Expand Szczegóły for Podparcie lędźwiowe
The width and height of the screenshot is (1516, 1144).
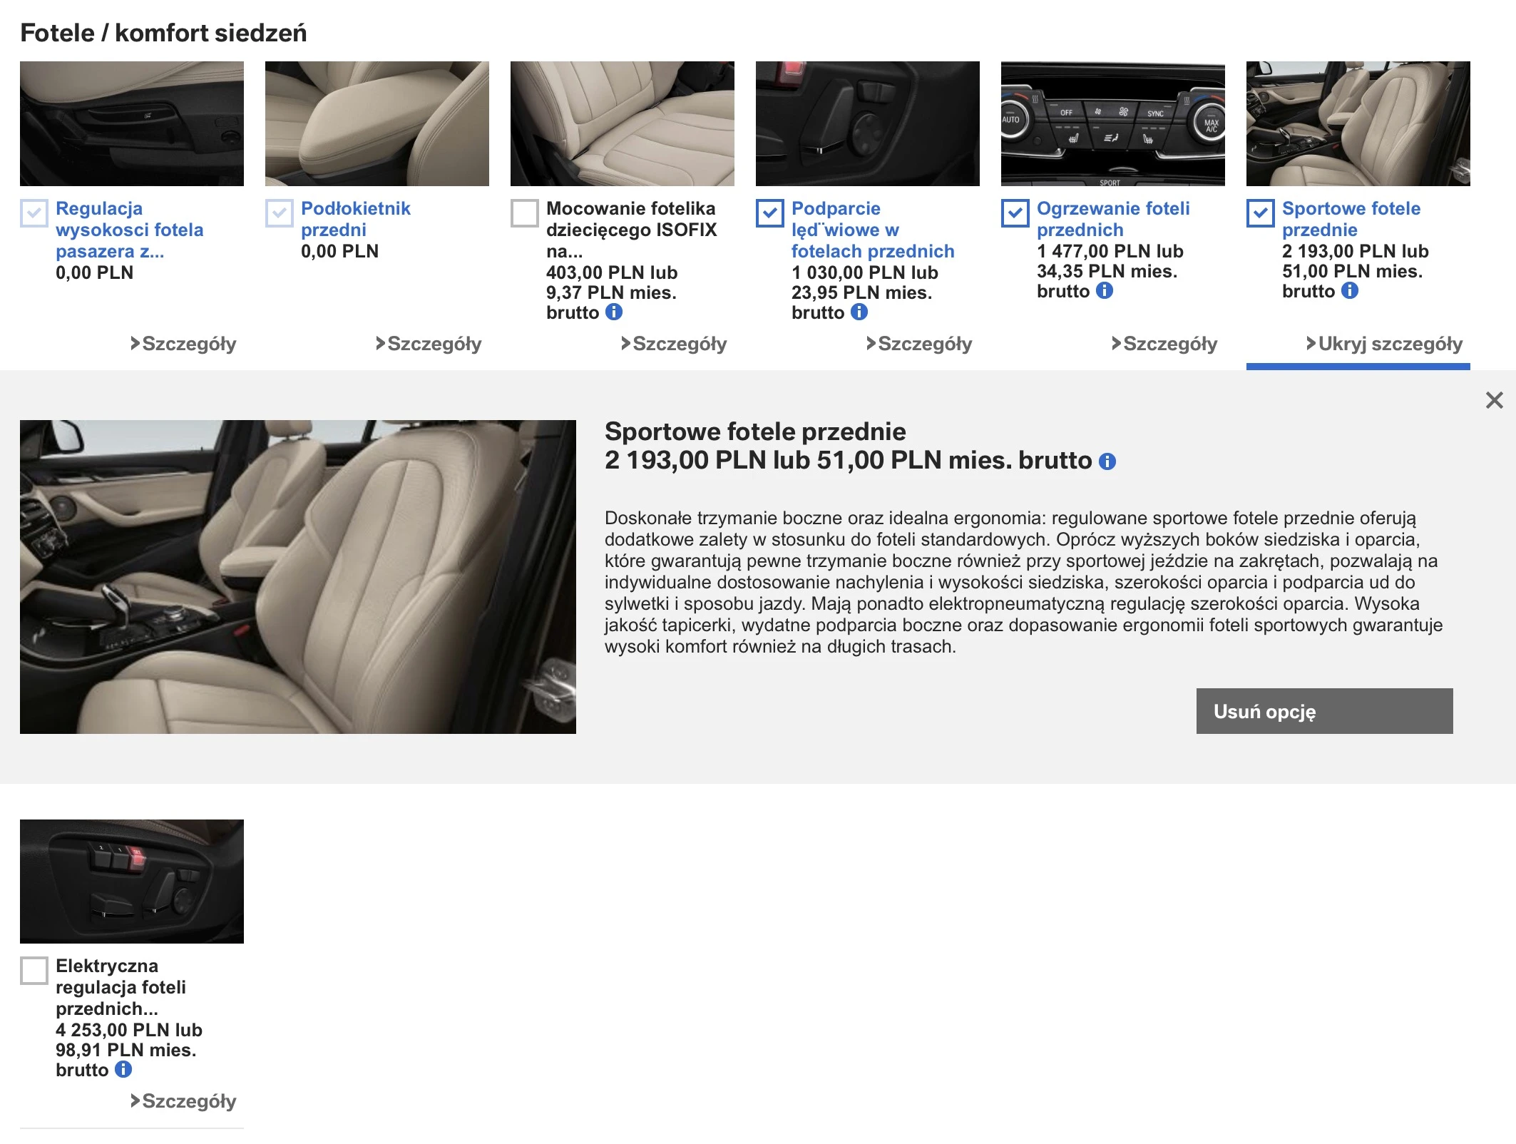coord(919,344)
